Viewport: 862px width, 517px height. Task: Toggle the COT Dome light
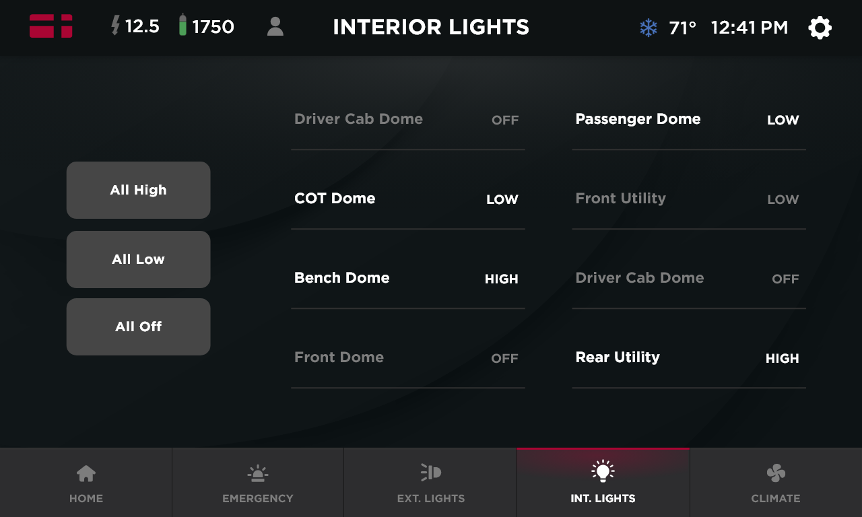(x=407, y=199)
